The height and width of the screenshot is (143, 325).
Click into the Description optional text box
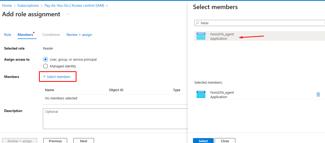[115, 118]
